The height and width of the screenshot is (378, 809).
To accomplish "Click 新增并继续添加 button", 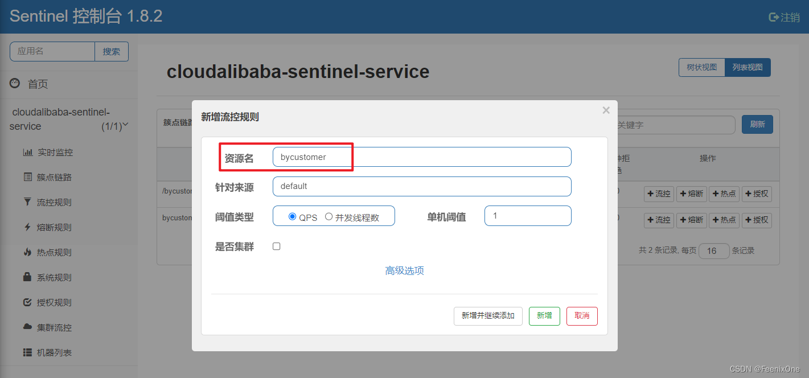I will [x=488, y=316].
